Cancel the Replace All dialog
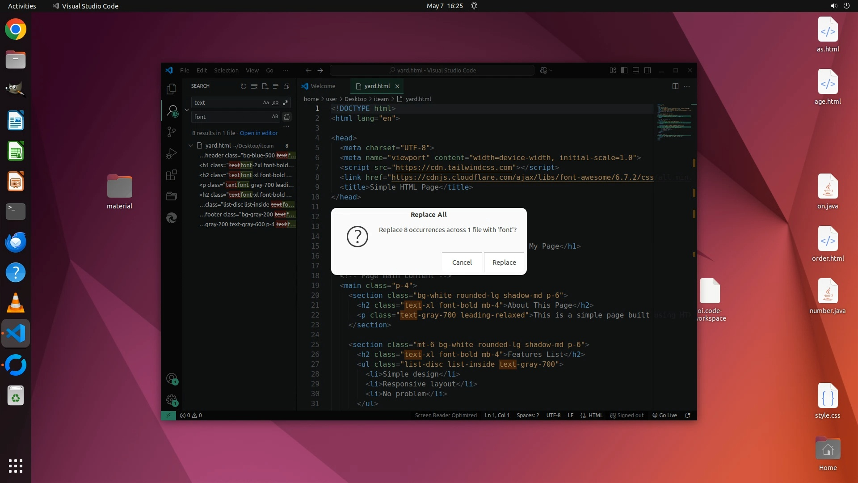The height and width of the screenshot is (483, 858). [x=462, y=263]
